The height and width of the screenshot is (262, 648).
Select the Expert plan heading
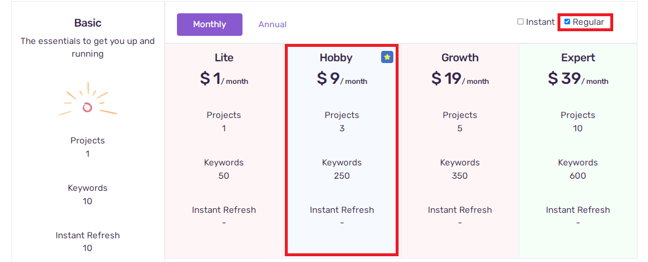tap(578, 58)
